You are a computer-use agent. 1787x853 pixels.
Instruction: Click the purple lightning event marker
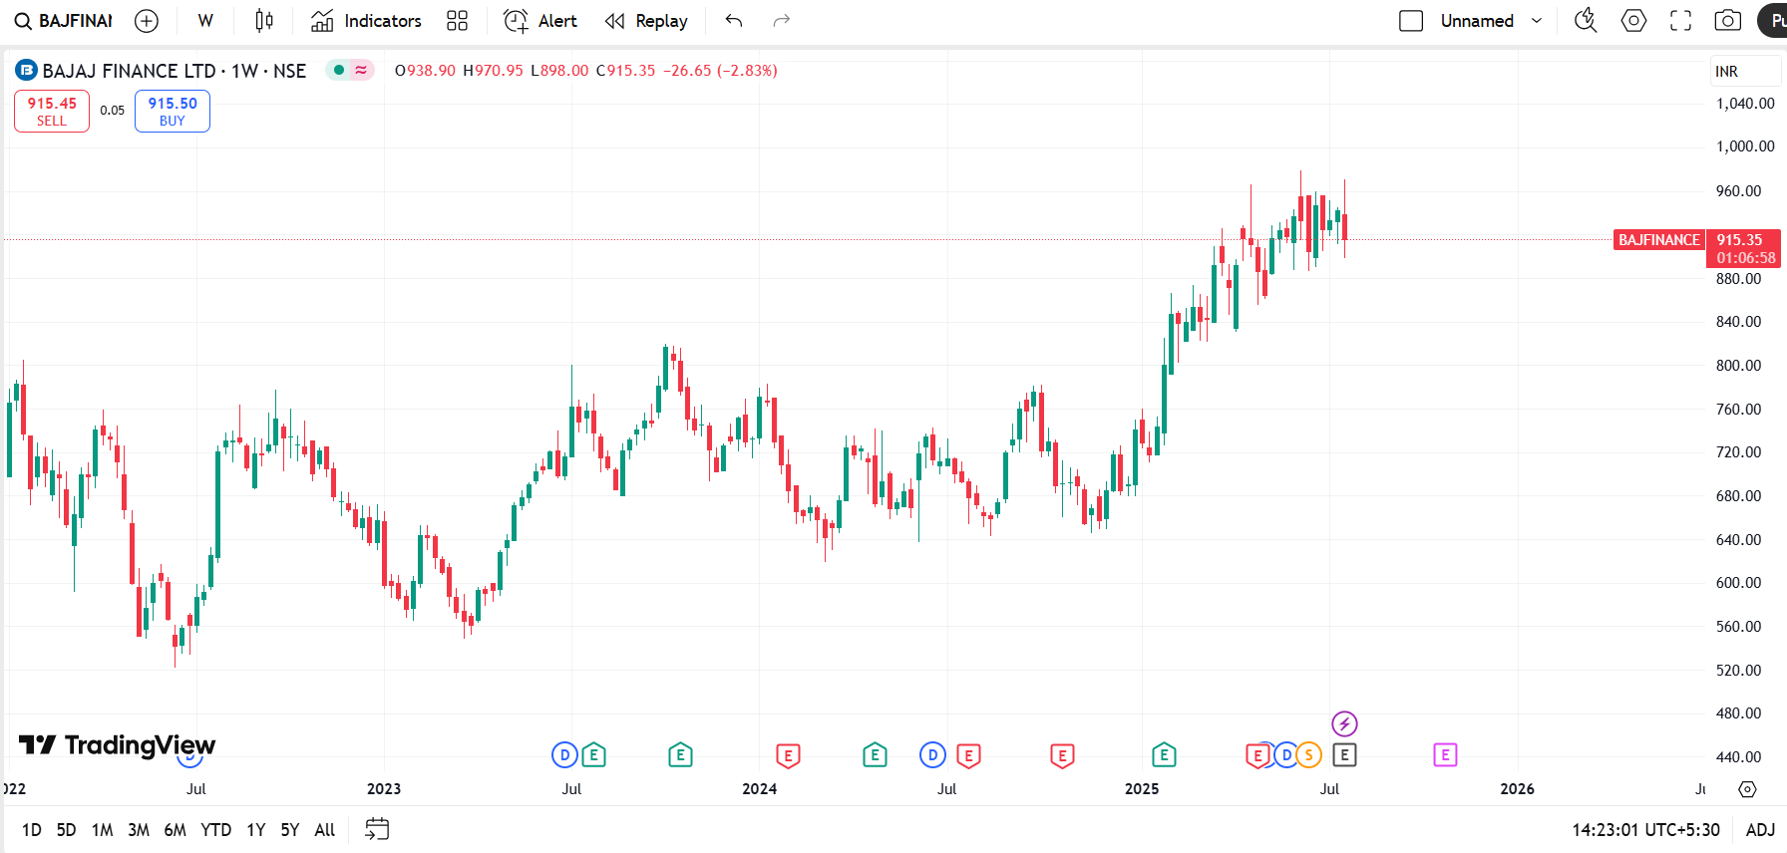(1344, 723)
